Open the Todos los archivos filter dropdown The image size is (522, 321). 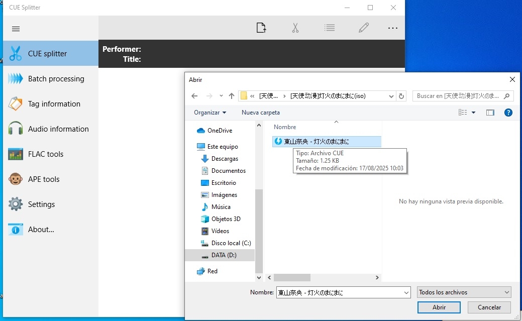pos(464,292)
